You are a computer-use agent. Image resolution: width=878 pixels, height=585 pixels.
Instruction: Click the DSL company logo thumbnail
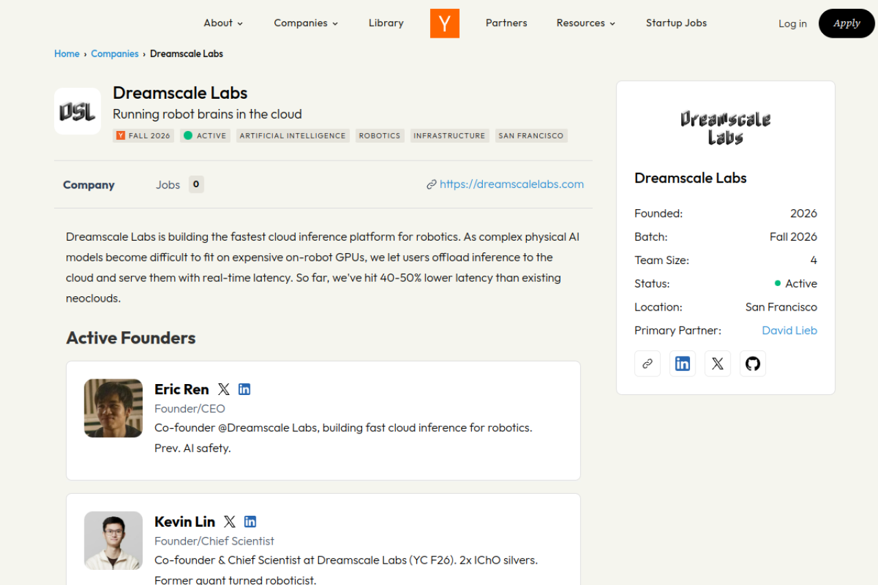pyautogui.click(x=78, y=111)
